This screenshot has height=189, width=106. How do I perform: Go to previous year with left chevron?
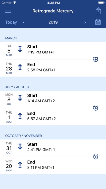(24, 22)
